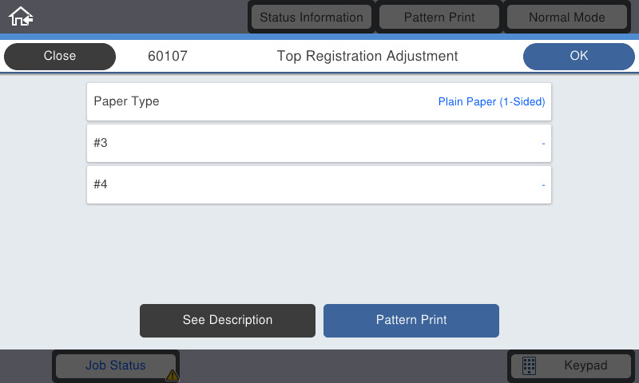Click the 60107 menu number
Viewport: 639px width, 383px height.
point(168,56)
